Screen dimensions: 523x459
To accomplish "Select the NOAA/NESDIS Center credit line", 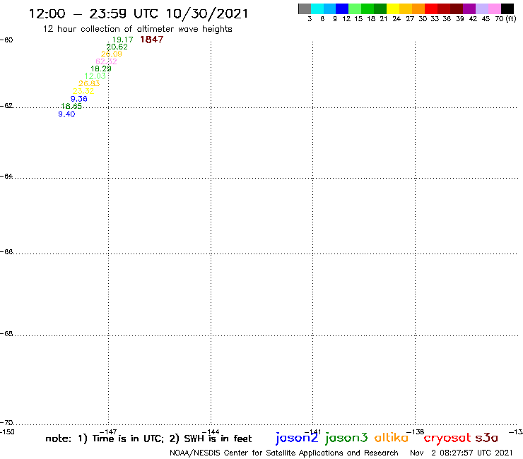I will point(284,453).
